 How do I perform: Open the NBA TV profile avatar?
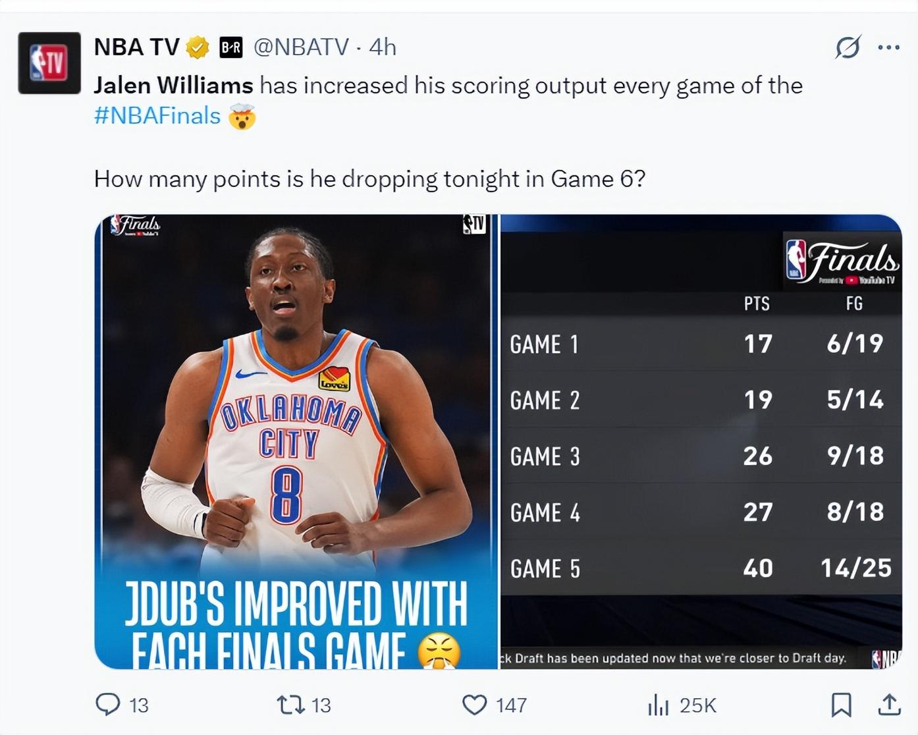[49, 63]
